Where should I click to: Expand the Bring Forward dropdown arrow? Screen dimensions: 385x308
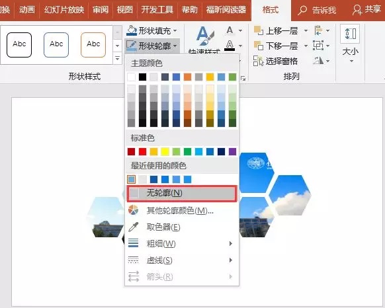tap(306, 30)
